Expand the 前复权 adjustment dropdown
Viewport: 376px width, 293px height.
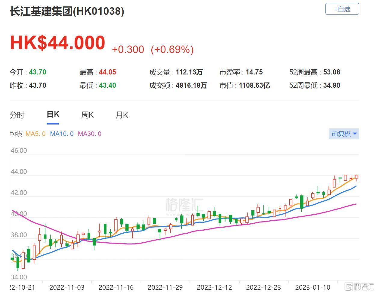point(344,134)
